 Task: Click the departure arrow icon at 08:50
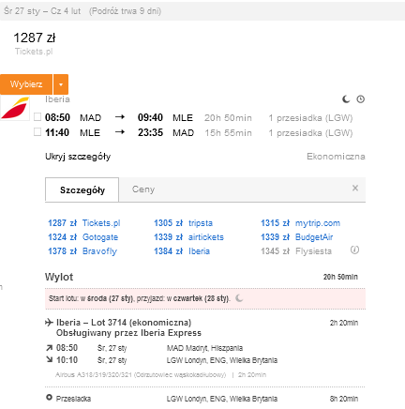[x=49, y=348]
